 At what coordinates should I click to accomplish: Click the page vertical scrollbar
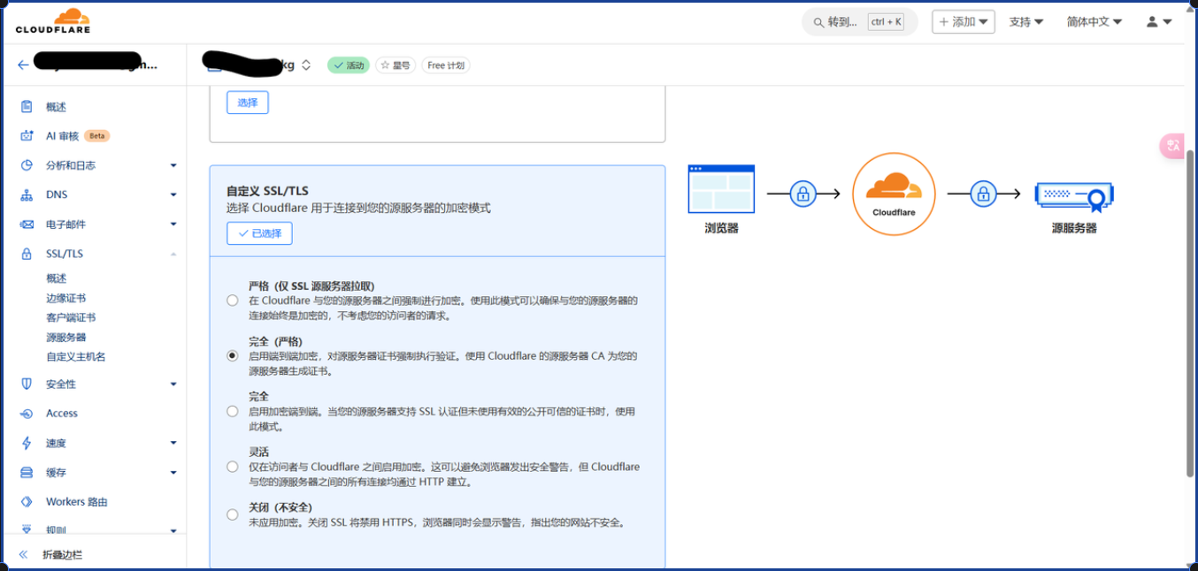coord(1191,314)
